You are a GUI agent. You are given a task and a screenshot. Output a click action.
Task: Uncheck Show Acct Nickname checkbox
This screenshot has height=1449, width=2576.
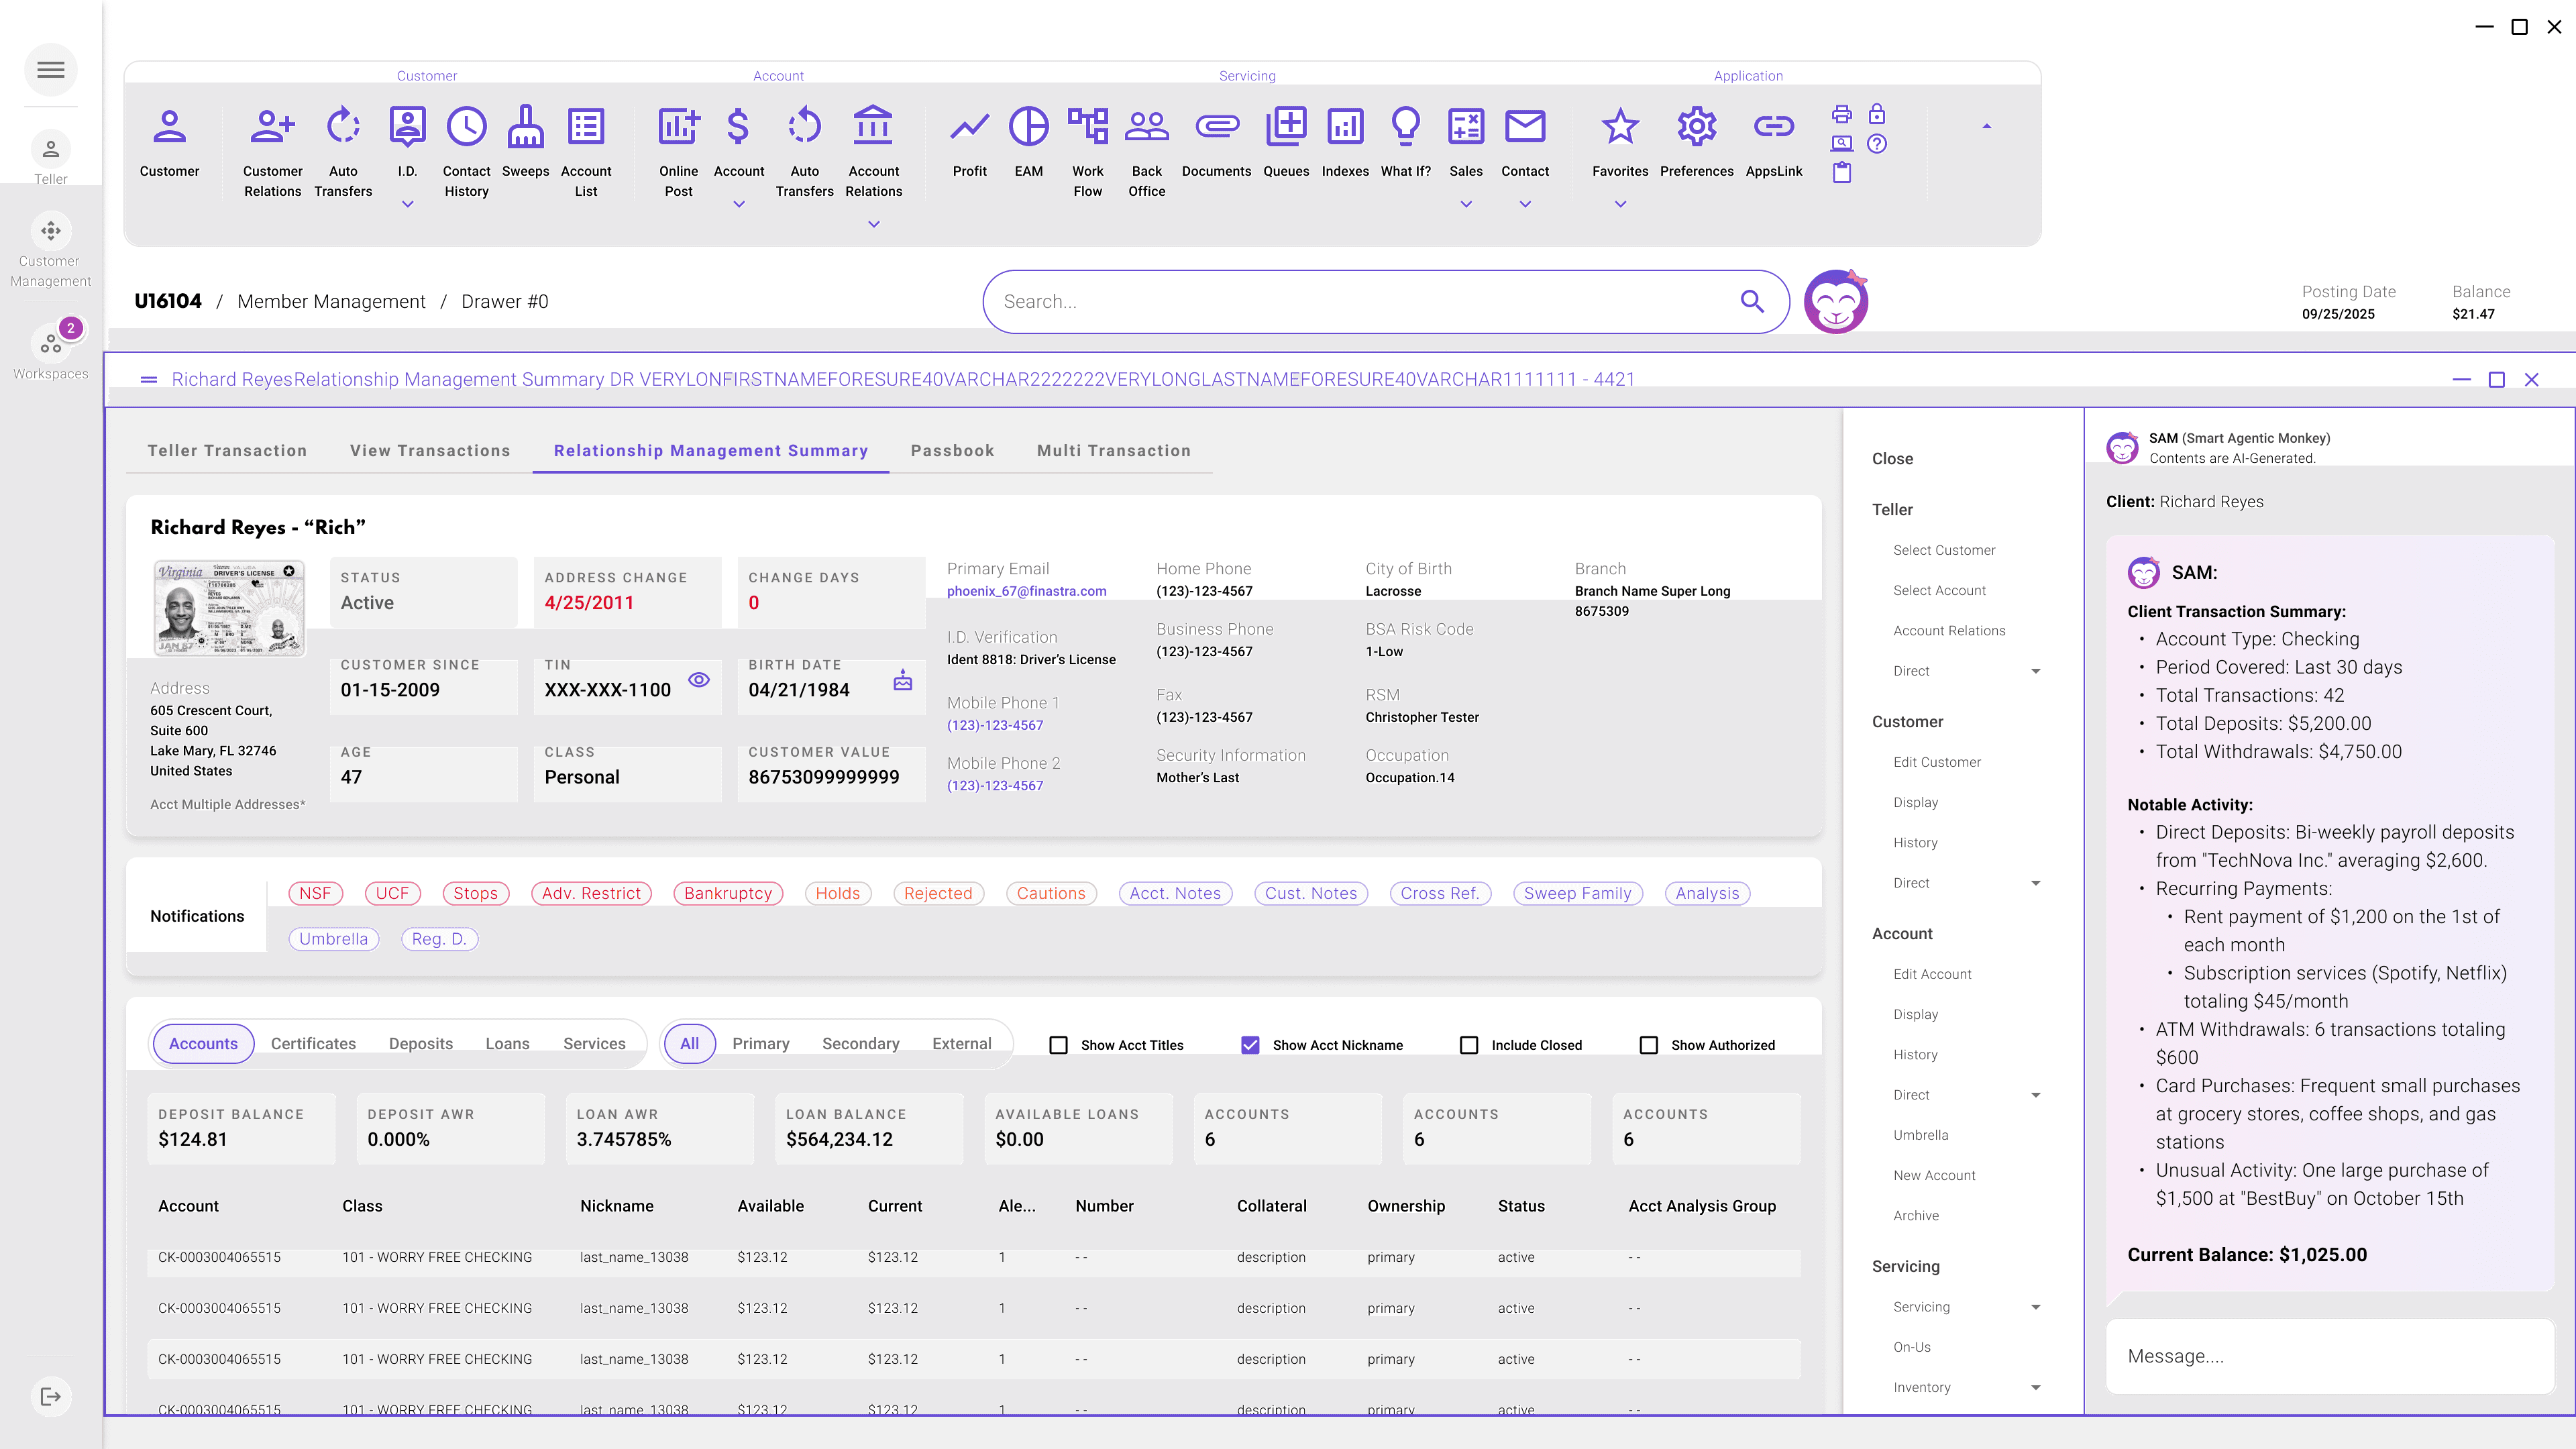[1250, 1045]
